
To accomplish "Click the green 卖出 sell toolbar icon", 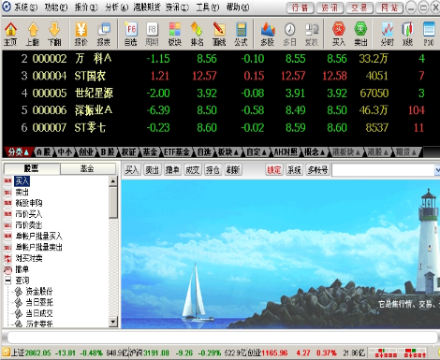I will [x=360, y=34].
